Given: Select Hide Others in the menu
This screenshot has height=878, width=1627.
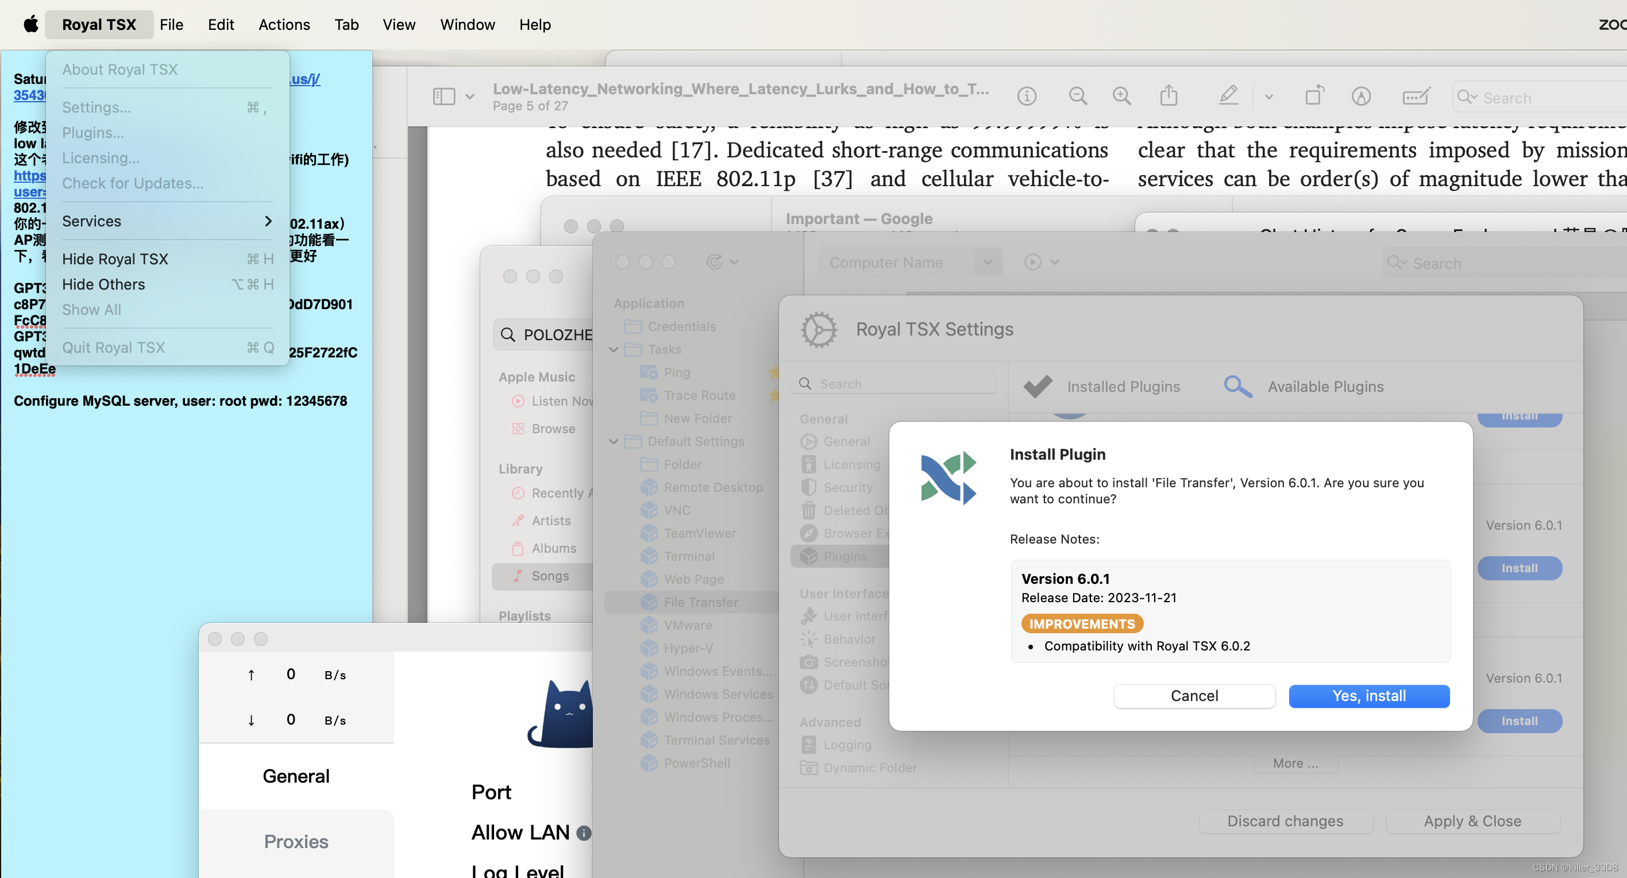Looking at the screenshot, I should click(103, 284).
